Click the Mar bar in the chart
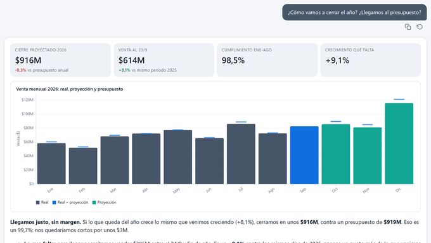 [x=115, y=160]
